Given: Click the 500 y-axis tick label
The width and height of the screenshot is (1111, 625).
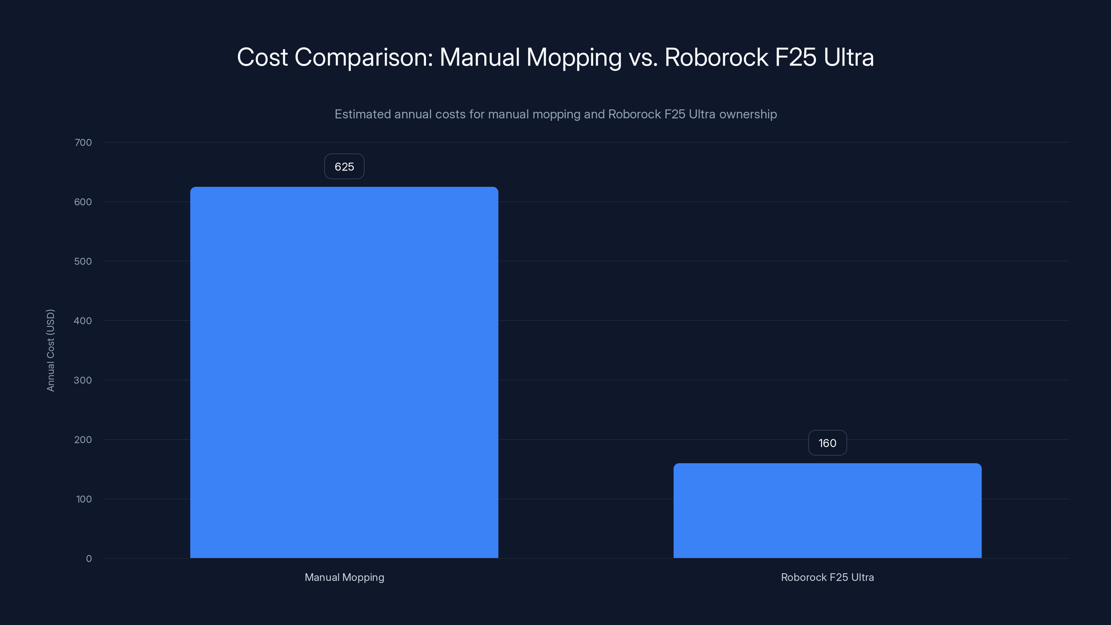Looking at the screenshot, I should 84,261.
